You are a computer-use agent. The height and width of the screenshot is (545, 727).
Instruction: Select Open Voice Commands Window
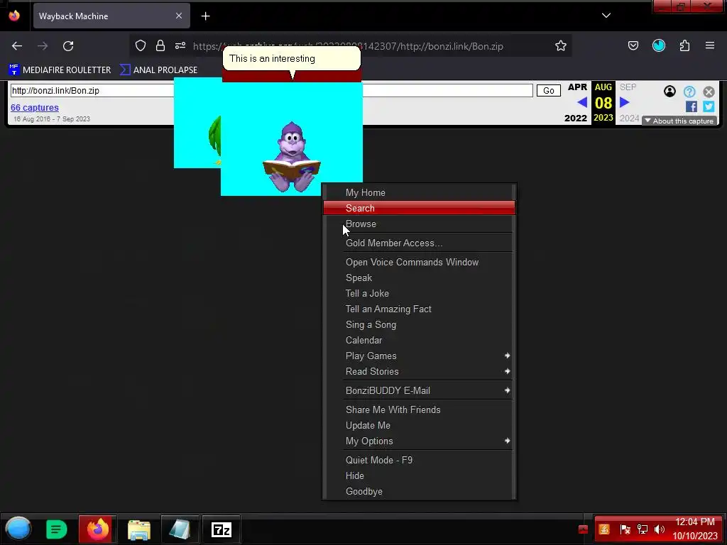pos(419,263)
